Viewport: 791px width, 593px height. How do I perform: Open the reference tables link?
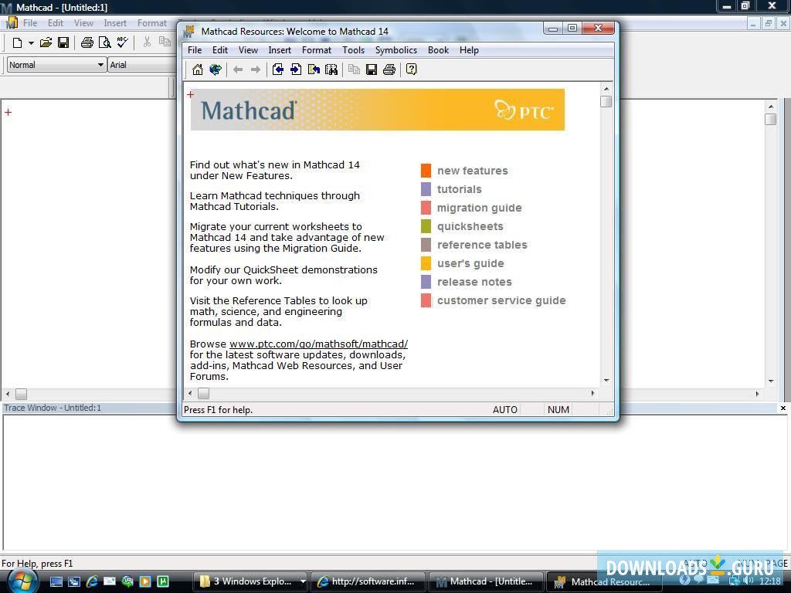482,245
